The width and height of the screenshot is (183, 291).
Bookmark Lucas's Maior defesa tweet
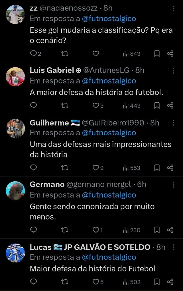(x=157, y=282)
